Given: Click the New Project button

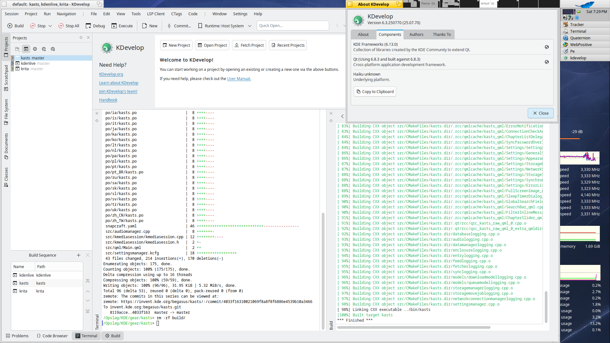Looking at the screenshot, I should coord(176,45).
